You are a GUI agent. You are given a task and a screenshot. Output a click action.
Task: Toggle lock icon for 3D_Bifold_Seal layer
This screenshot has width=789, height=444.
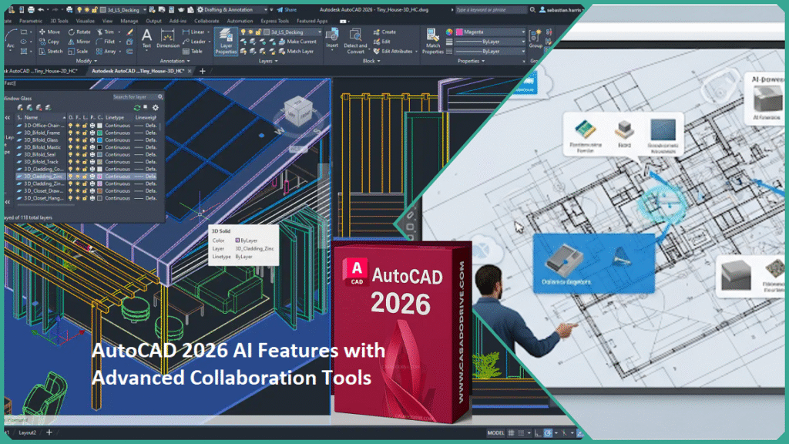tap(85, 154)
